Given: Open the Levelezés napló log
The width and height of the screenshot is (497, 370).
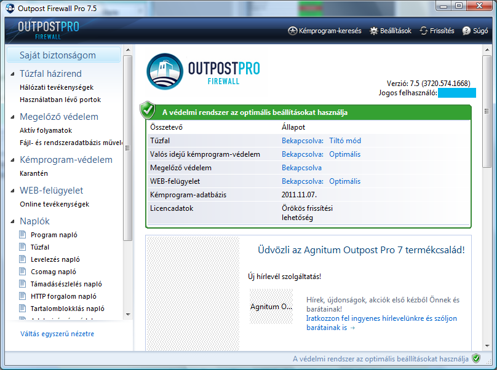Looking at the screenshot, I should coord(55,259).
